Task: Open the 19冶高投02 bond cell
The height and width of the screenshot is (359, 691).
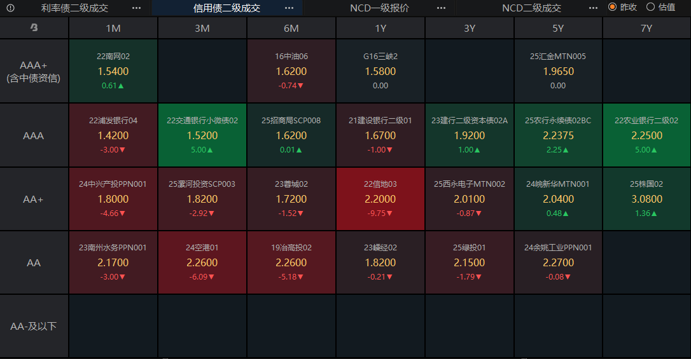Action: pyautogui.click(x=291, y=262)
